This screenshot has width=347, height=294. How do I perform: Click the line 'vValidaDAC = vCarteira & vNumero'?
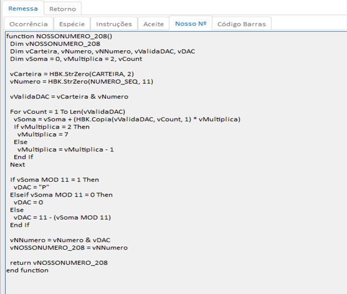[69, 96]
